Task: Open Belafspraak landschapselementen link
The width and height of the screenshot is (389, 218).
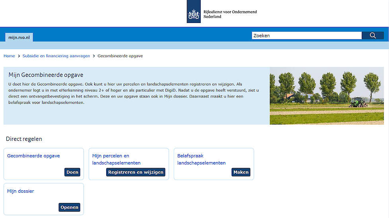Action: point(201,159)
